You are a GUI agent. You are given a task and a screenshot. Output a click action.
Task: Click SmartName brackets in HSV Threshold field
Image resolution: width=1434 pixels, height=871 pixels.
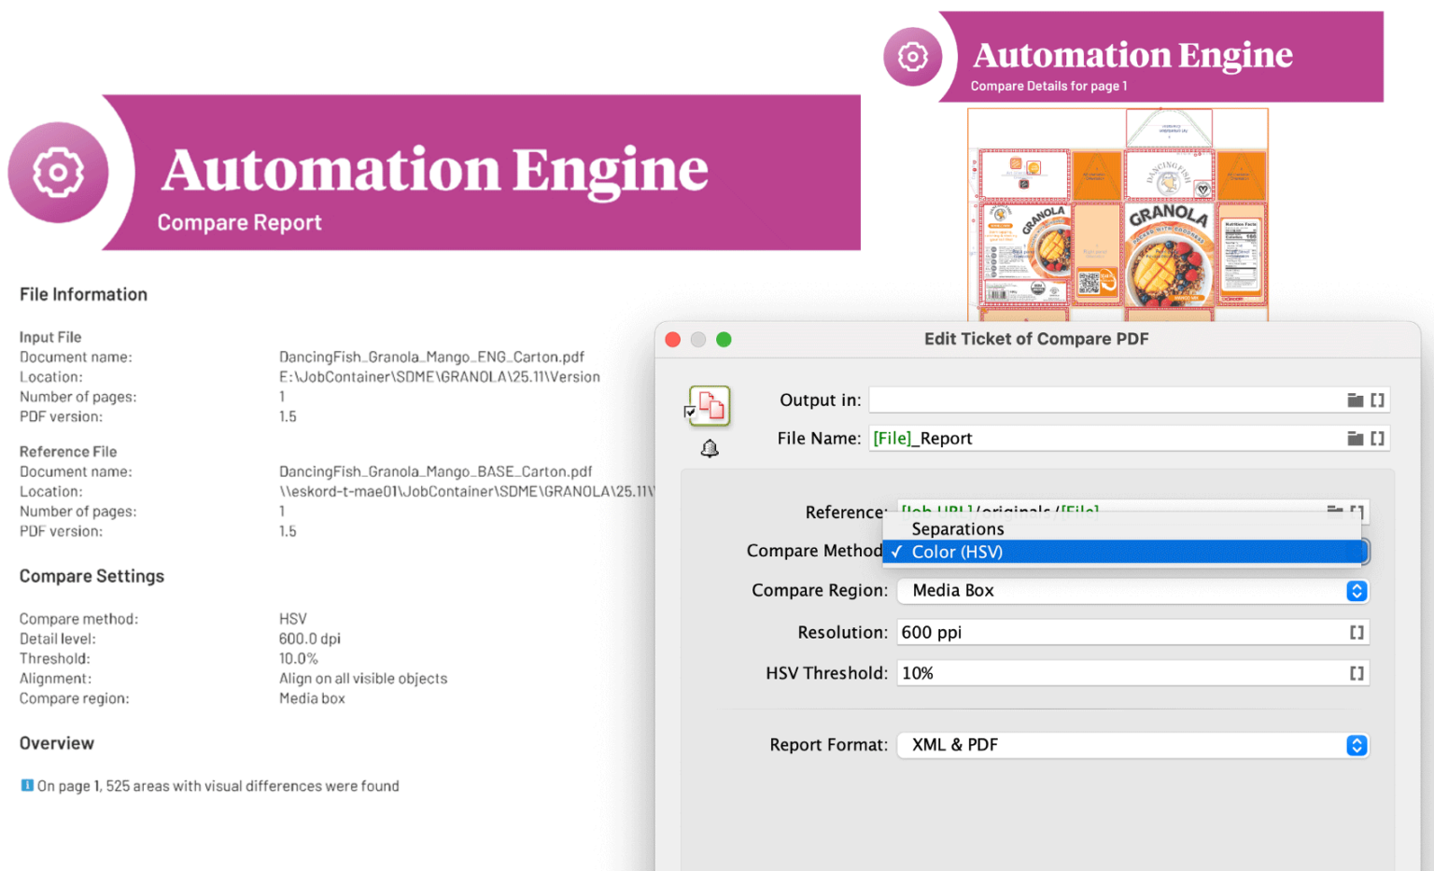(1357, 674)
